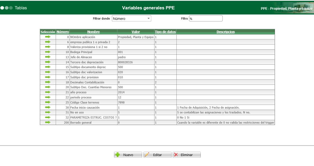Select "Tercero doc depreciación" with its arrow
The image size is (314, 166).
click(x=48, y=62)
